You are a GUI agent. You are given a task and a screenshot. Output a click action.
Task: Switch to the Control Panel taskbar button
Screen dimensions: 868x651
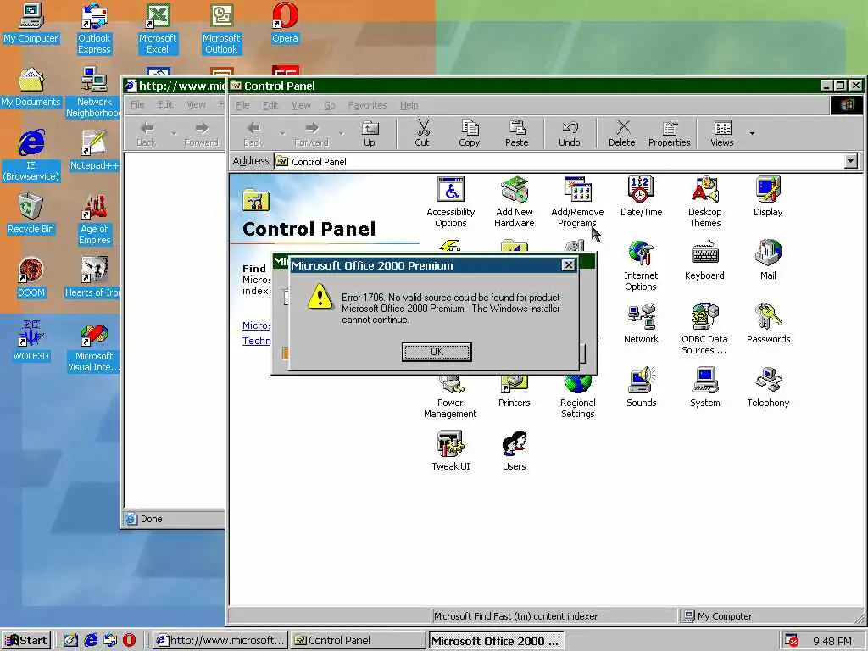(x=358, y=641)
